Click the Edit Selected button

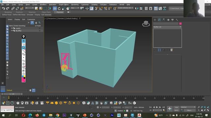[x=46, y=15]
